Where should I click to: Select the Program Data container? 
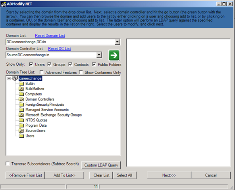(x=36, y=125)
